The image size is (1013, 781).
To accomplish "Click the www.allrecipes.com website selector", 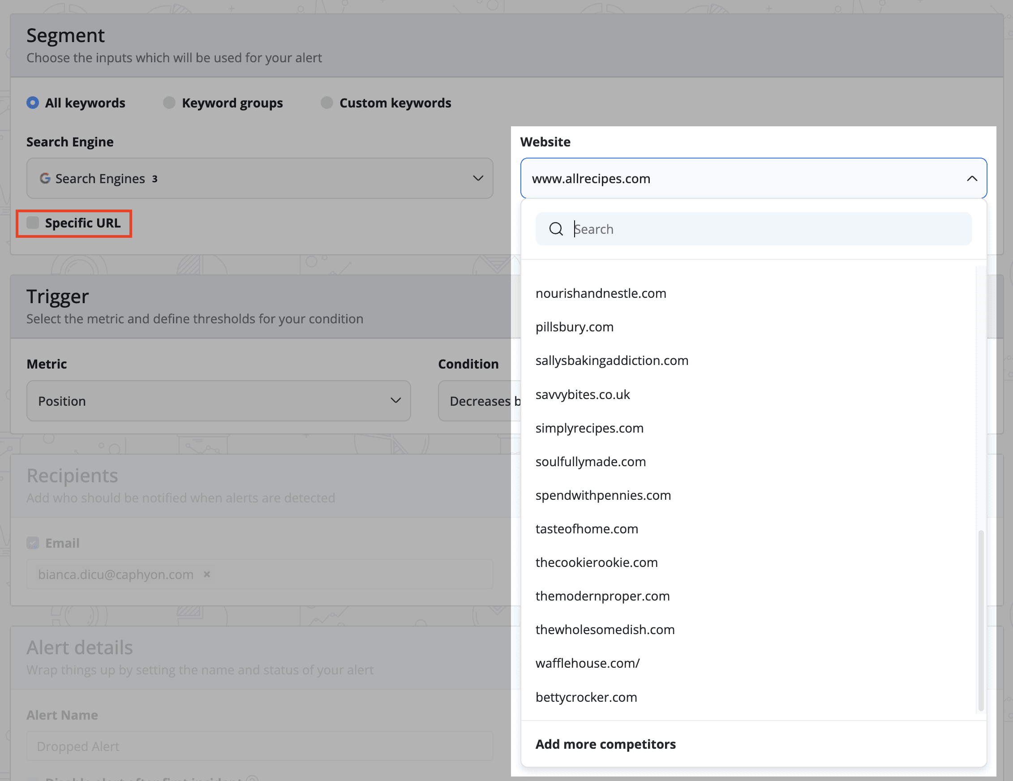I will click(753, 178).
